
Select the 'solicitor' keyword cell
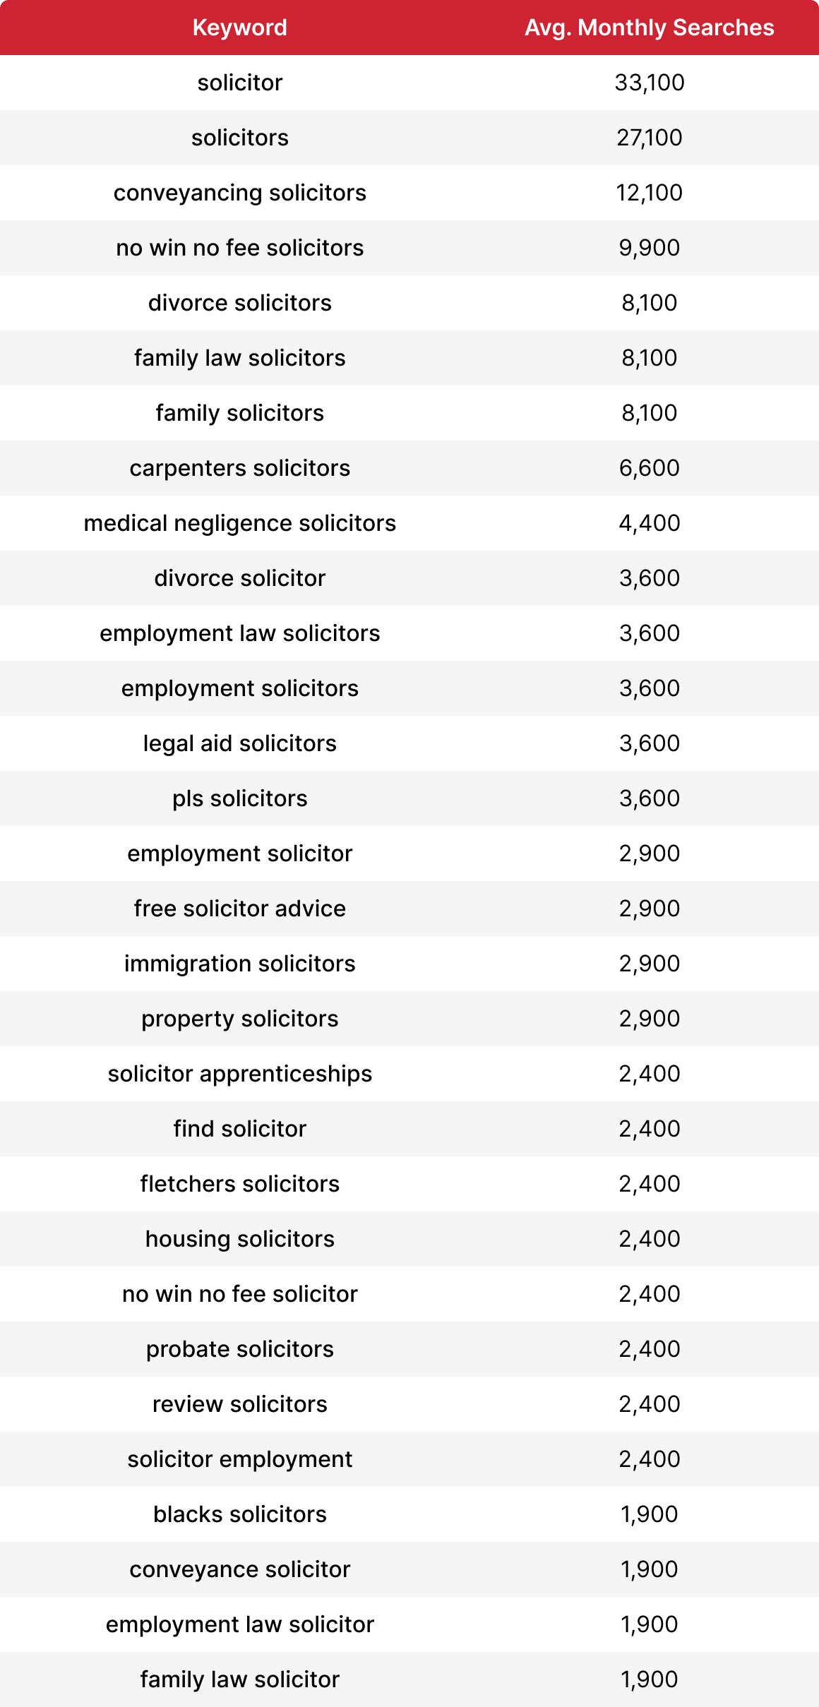[240, 83]
